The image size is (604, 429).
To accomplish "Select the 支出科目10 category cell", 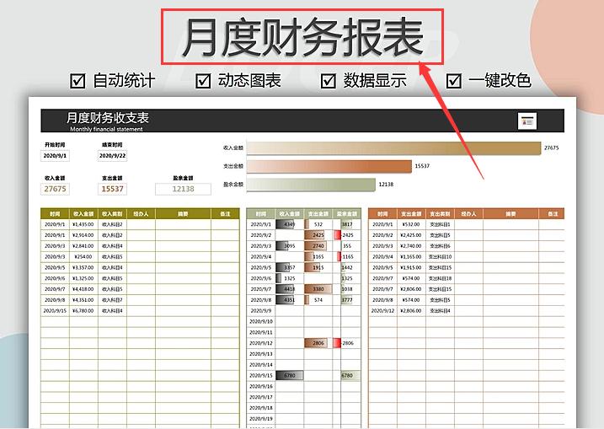I will pyautogui.click(x=440, y=256).
